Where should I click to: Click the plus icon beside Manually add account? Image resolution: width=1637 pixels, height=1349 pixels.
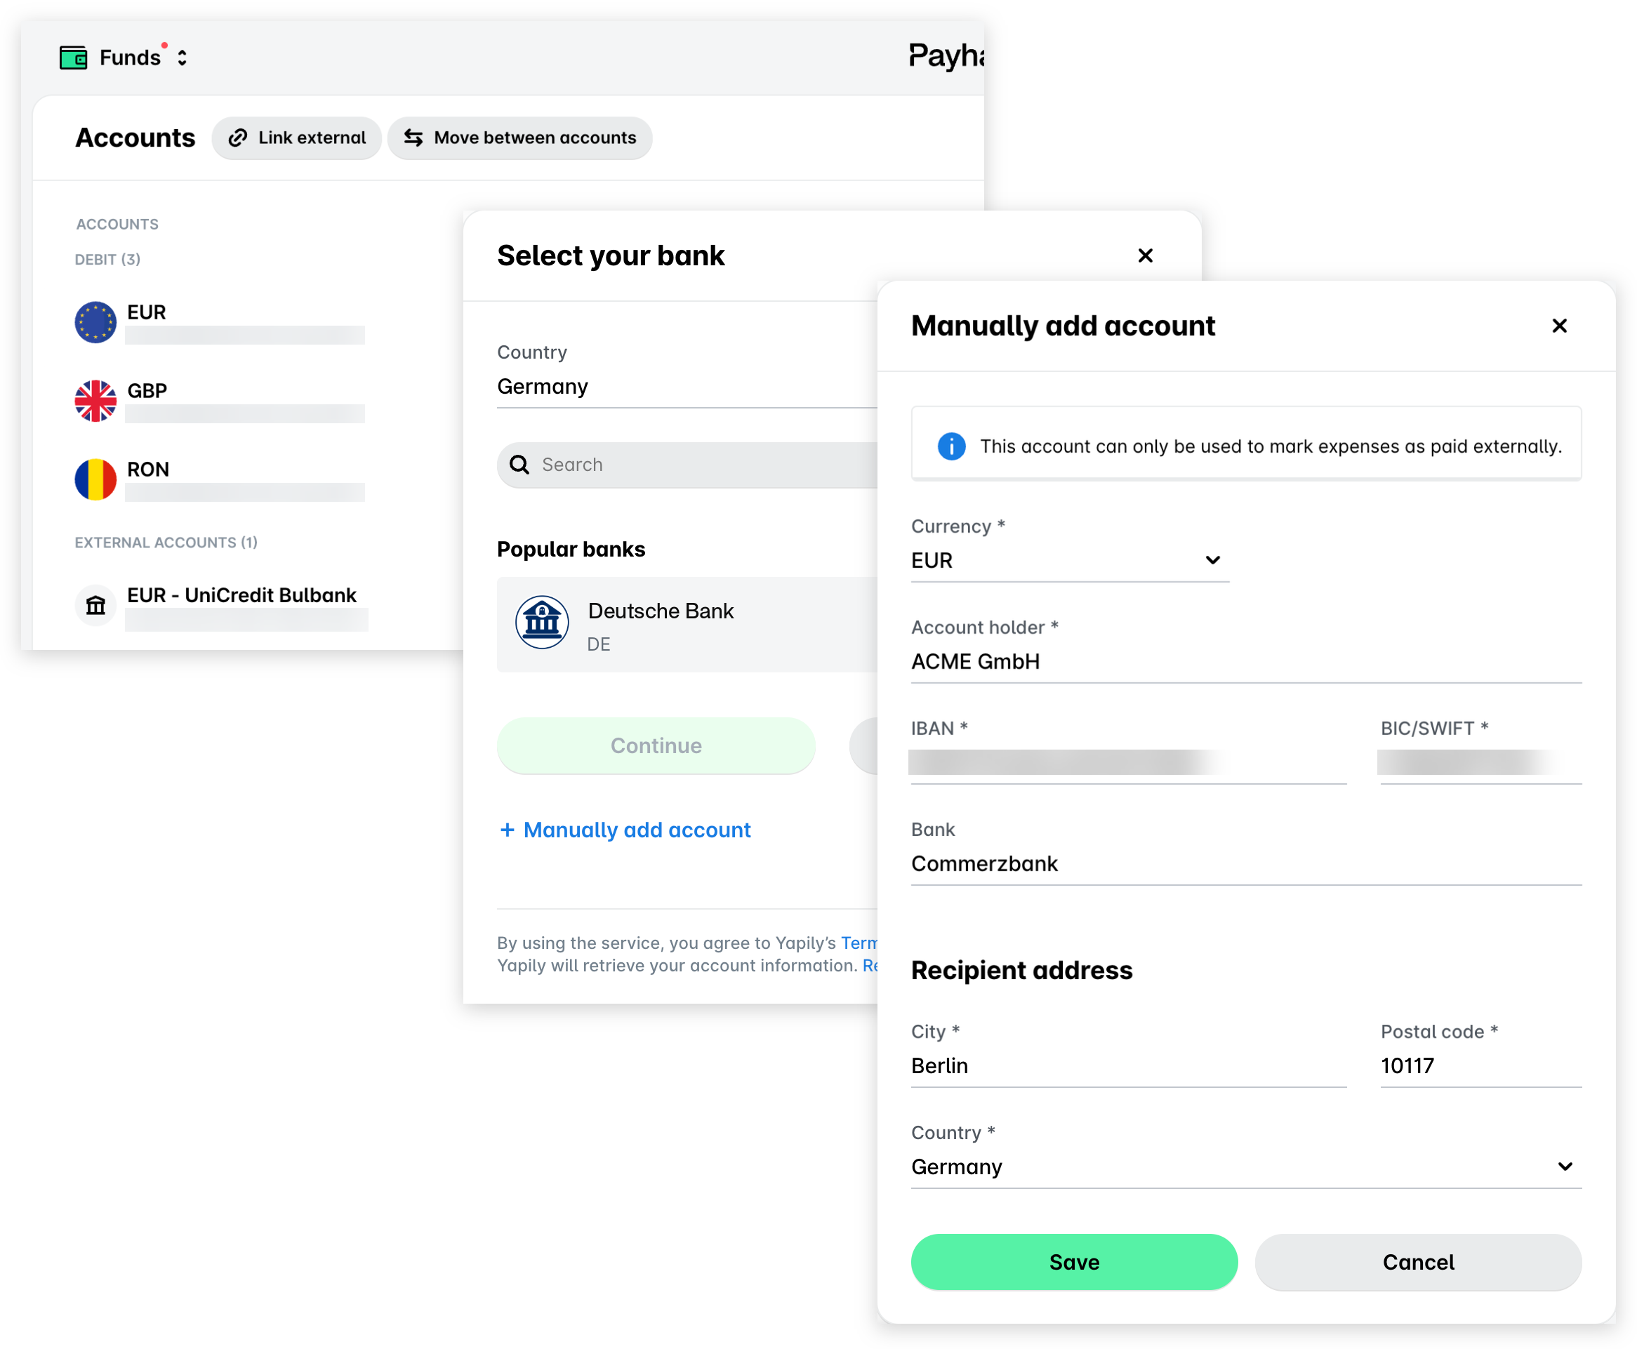pos(507,829)
